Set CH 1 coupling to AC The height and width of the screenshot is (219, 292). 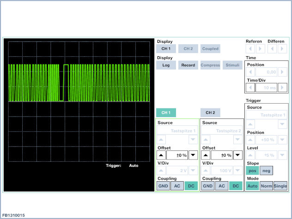(176, 186)
